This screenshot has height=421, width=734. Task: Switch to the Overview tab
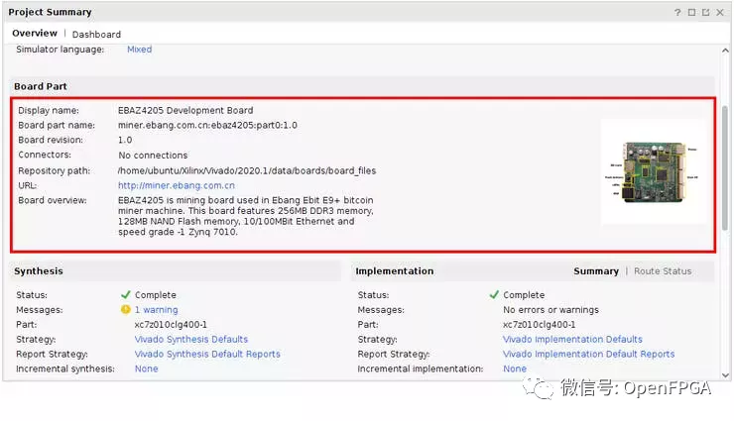(35, 33)
